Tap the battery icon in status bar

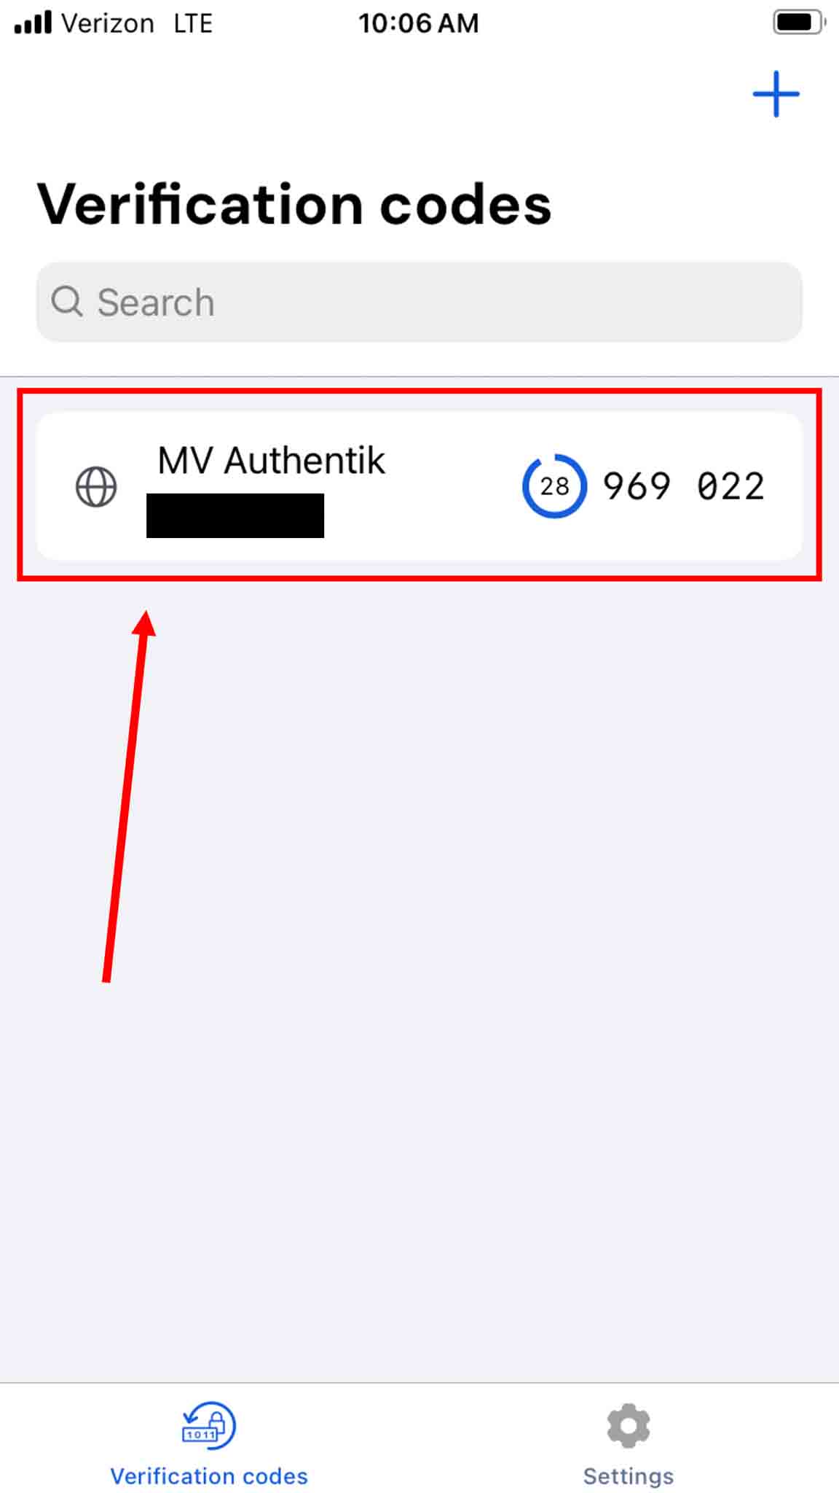[799, 23]
